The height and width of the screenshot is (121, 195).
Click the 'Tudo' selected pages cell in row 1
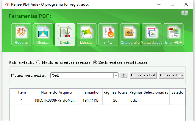(149, 100)
